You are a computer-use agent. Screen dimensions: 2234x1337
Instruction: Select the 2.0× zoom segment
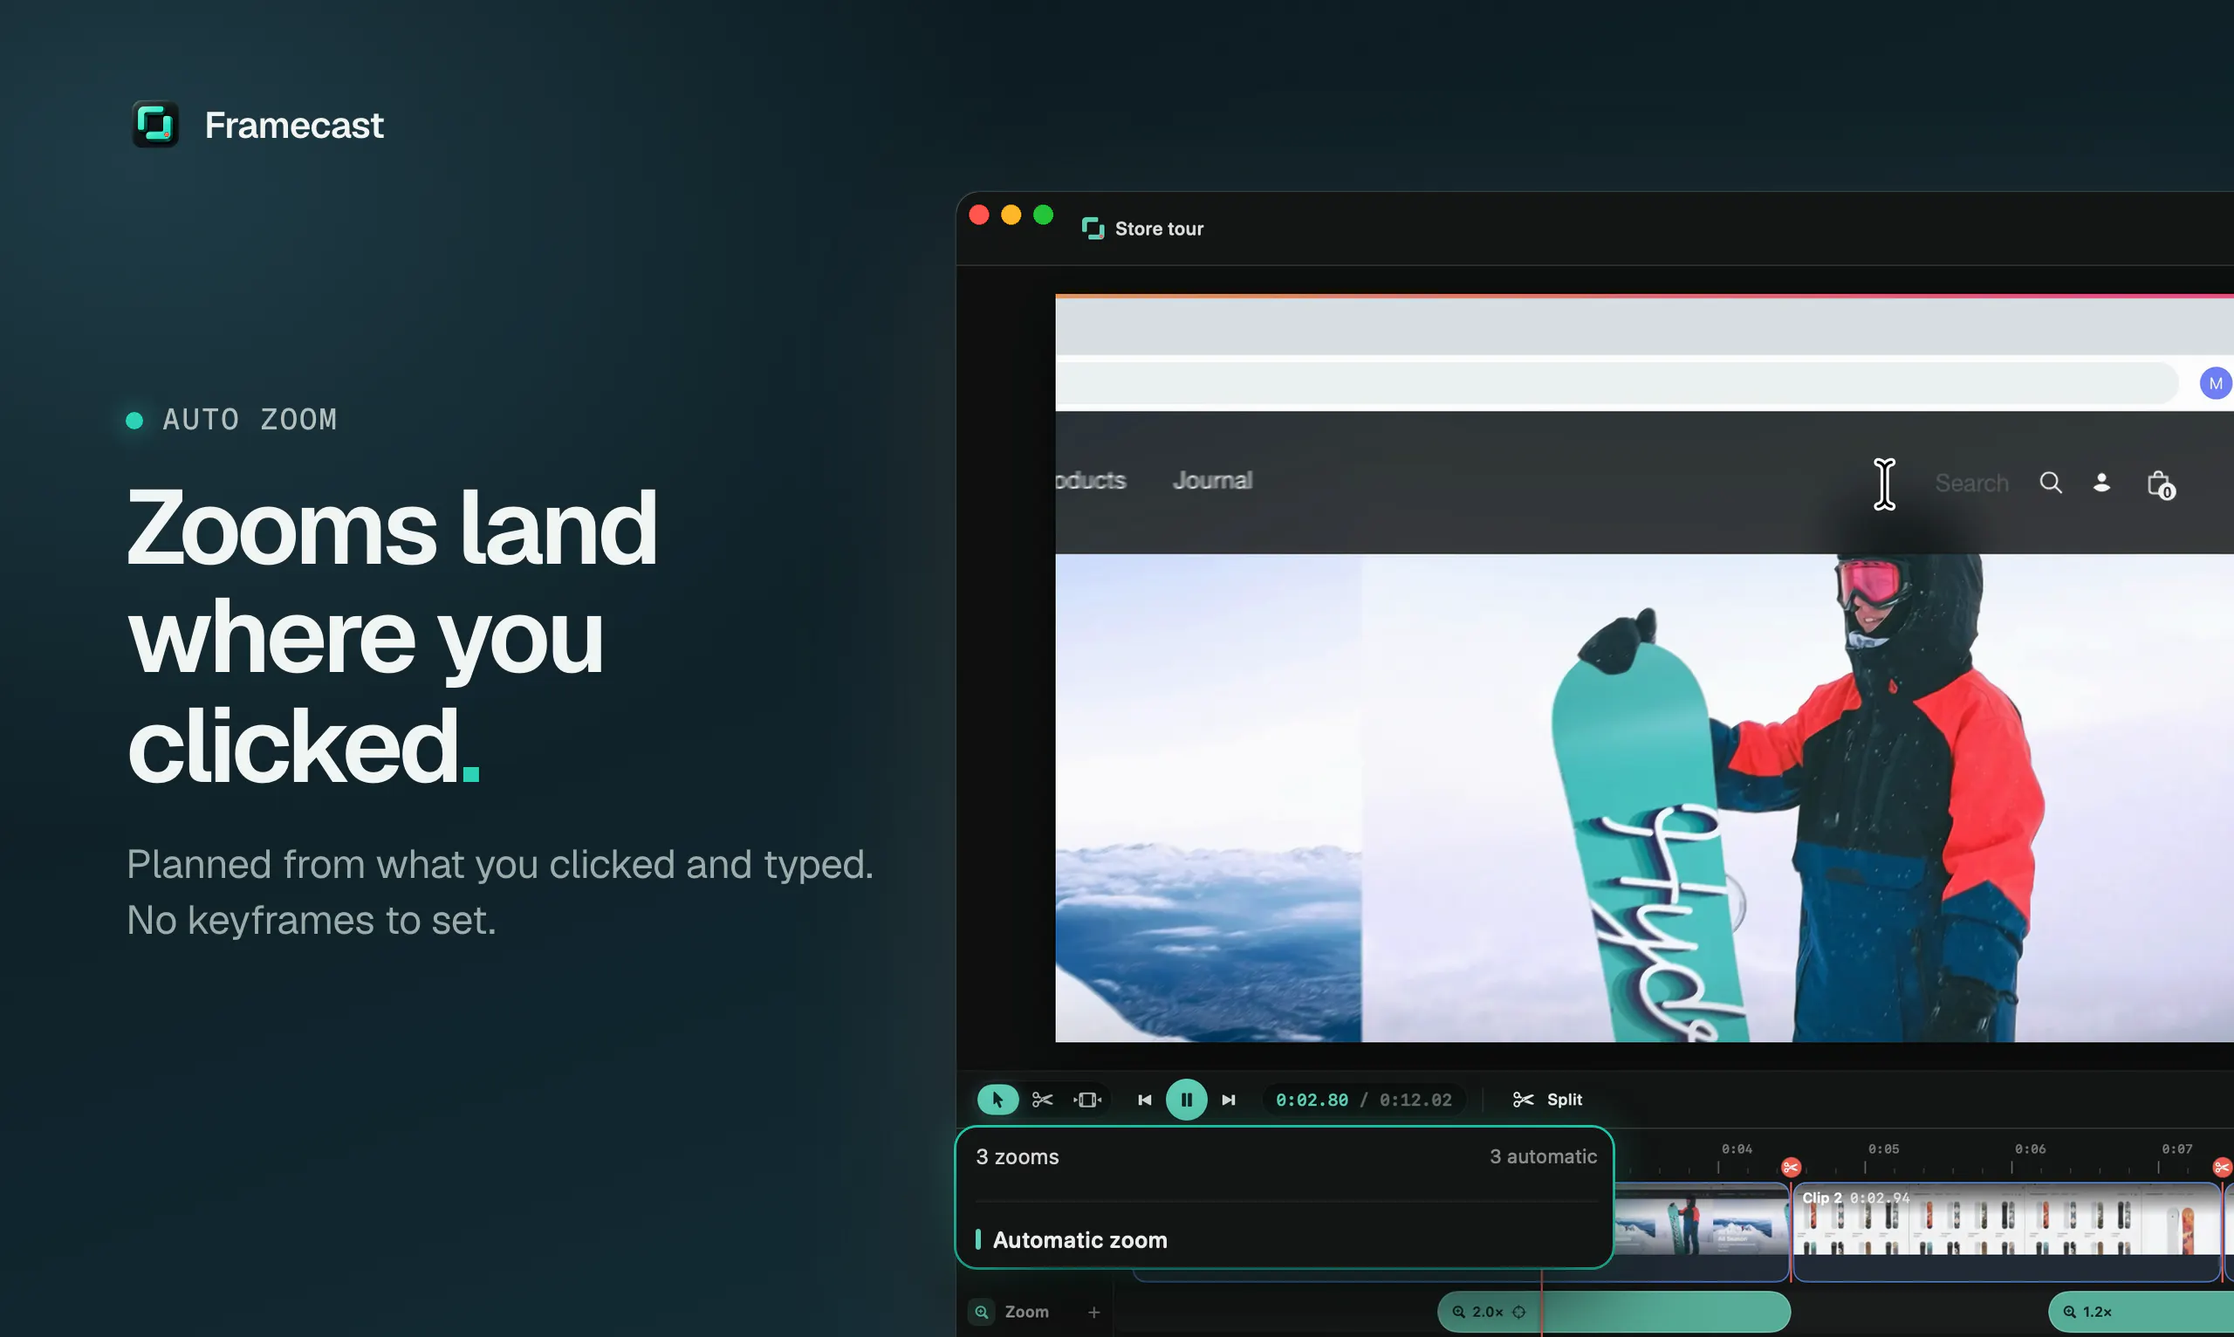1614,1312
